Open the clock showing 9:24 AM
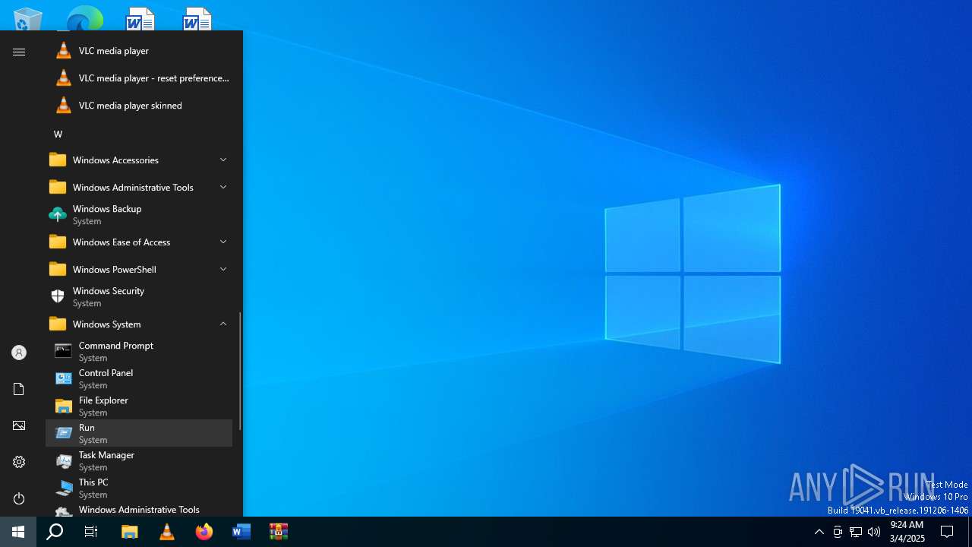Screen dimensions: 972x547 [907, 532]
